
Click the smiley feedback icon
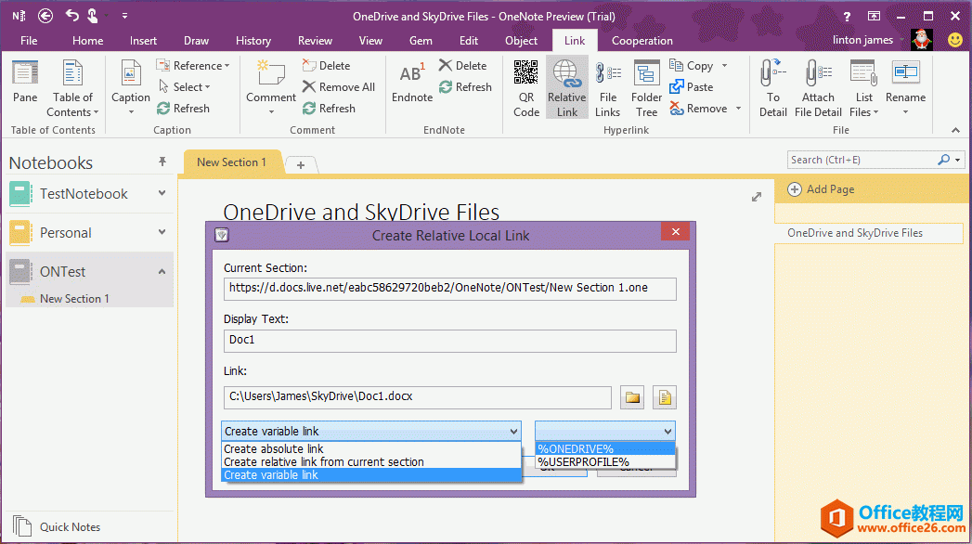click(954, 40)
